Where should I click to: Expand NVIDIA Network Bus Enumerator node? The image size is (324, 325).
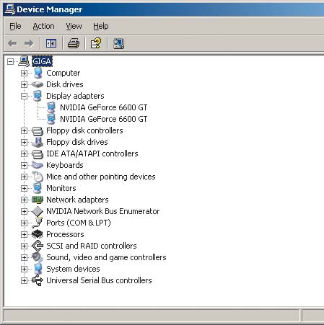24,212
